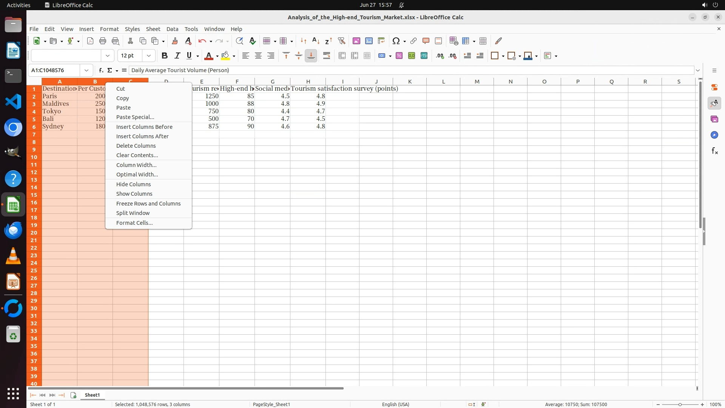This screenshot has width=725, height=408.
Task: Open the Special Character Omega icon
Action: pos(396,41)
